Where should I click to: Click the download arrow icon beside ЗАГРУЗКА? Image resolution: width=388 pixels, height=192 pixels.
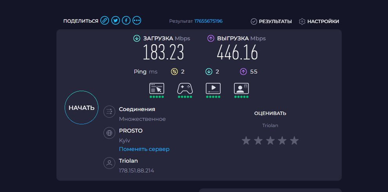[x=137, y=38]
